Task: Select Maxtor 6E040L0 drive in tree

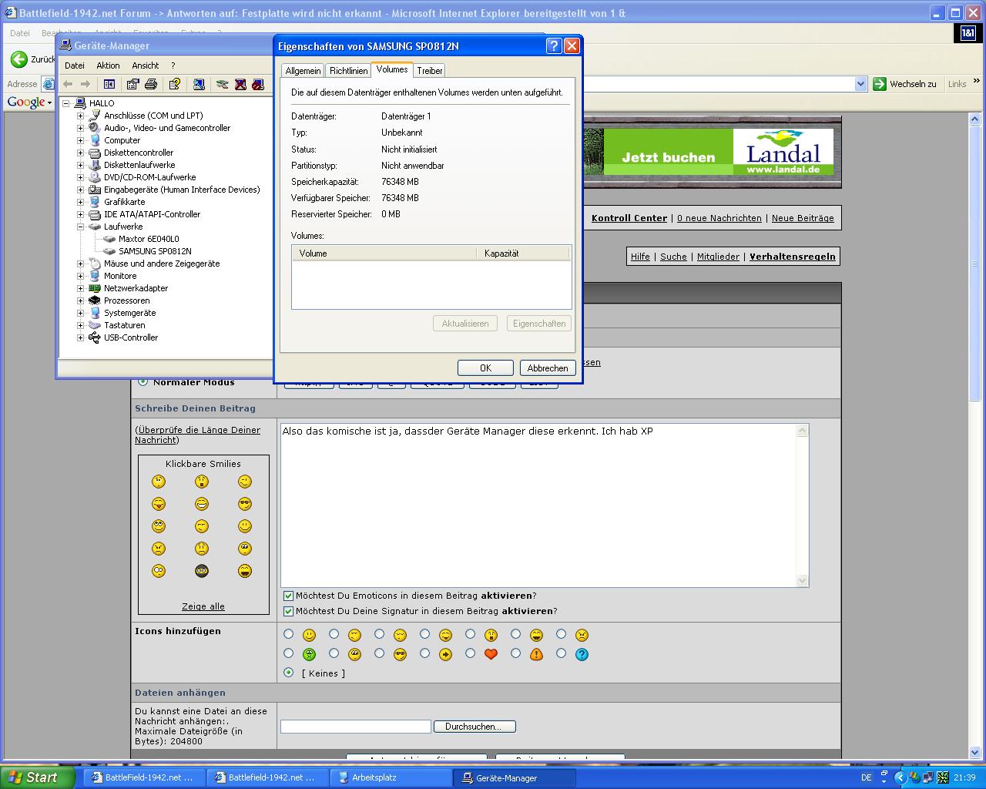Action: (x=149, y=239)
